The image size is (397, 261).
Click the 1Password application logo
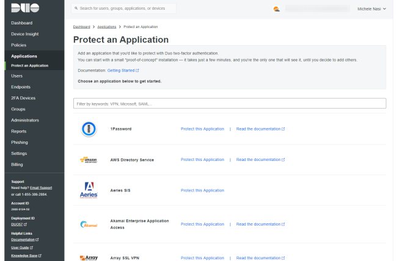[x=89, y=129]
